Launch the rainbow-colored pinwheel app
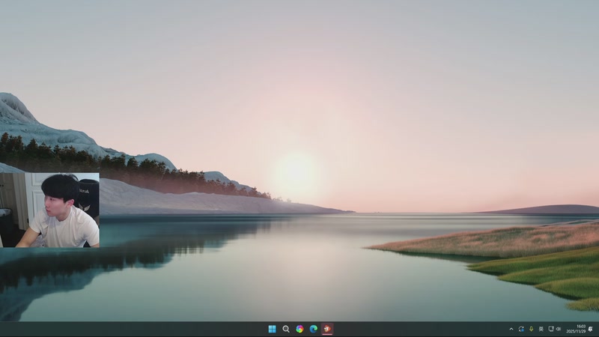Screen dimensions: 599x337 (x=299, y=329)
